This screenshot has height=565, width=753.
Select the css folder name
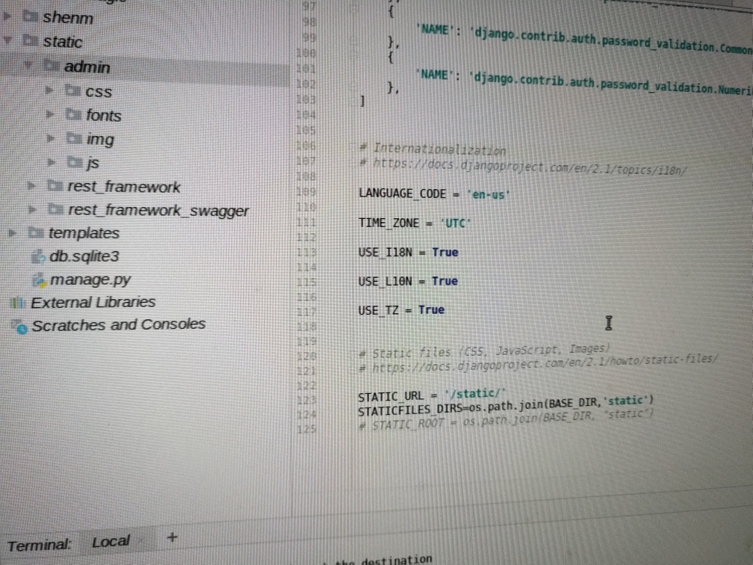pos(99,91)
